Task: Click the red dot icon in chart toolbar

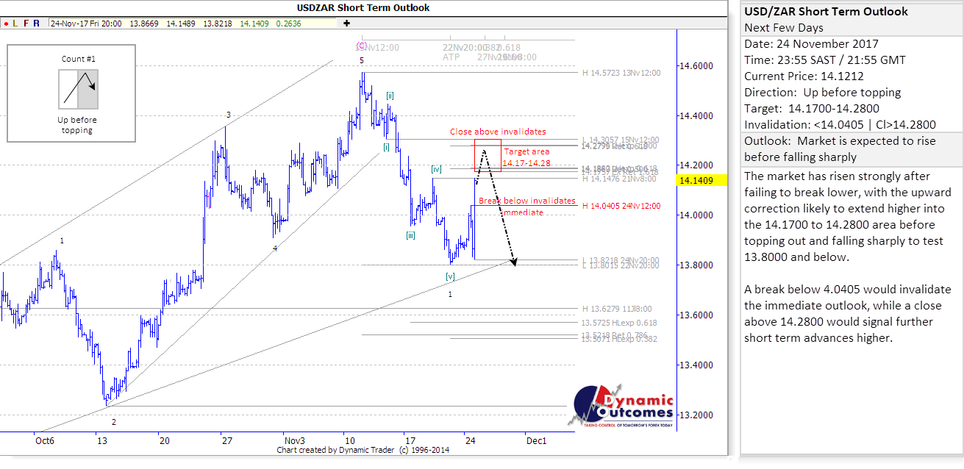Action: pos(6,24)
